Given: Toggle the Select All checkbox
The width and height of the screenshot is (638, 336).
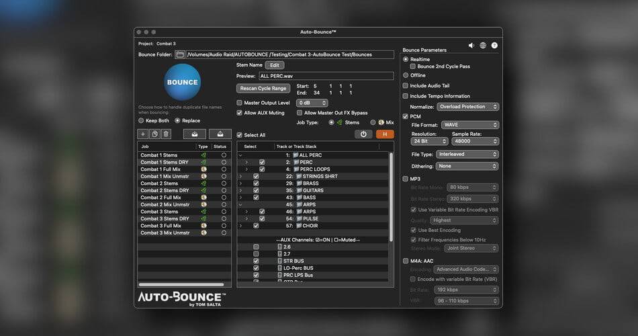Looking at the screenshot, I should click(239, 135).
